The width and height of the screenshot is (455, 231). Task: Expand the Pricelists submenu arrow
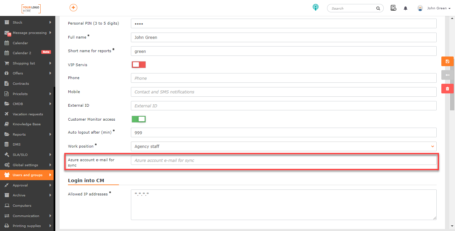coord(50,94)
